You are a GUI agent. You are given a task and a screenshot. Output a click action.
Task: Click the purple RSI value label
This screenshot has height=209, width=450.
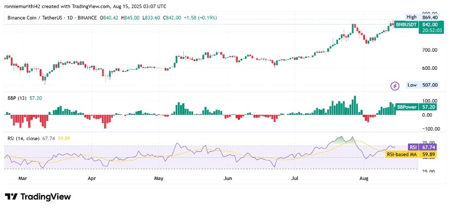413,147
